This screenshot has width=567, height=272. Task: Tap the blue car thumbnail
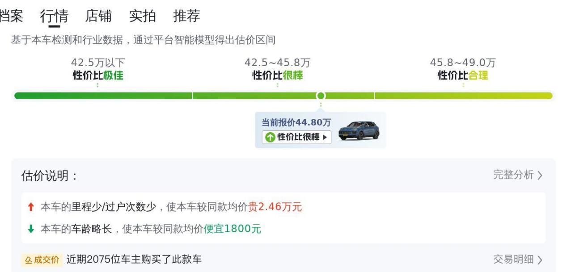(359, 130)
